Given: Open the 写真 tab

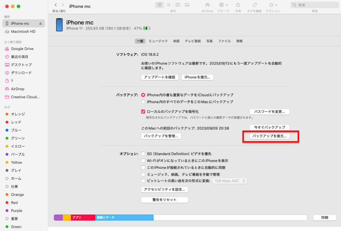Looking at the screenshot, I should point(209,41).
